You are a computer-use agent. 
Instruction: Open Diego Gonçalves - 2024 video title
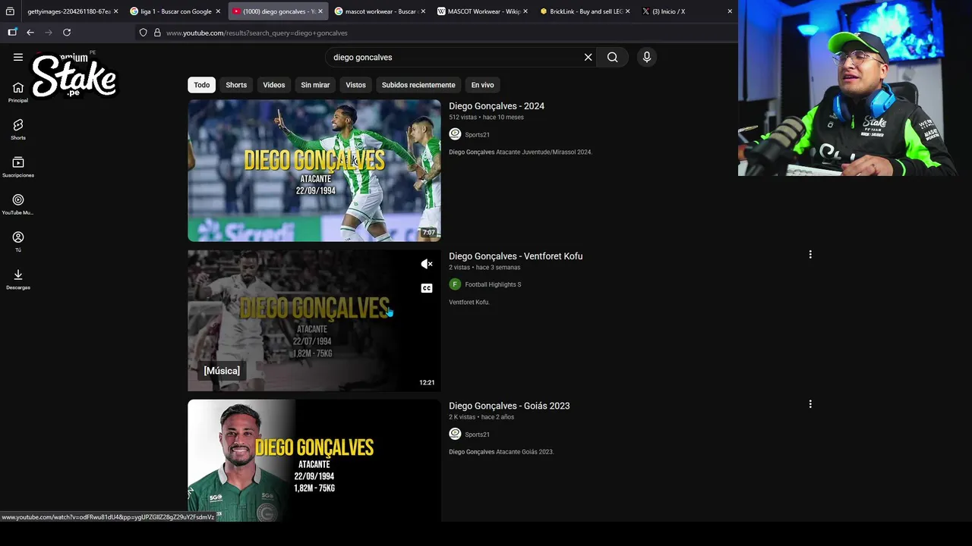click(x=497, y=106)
